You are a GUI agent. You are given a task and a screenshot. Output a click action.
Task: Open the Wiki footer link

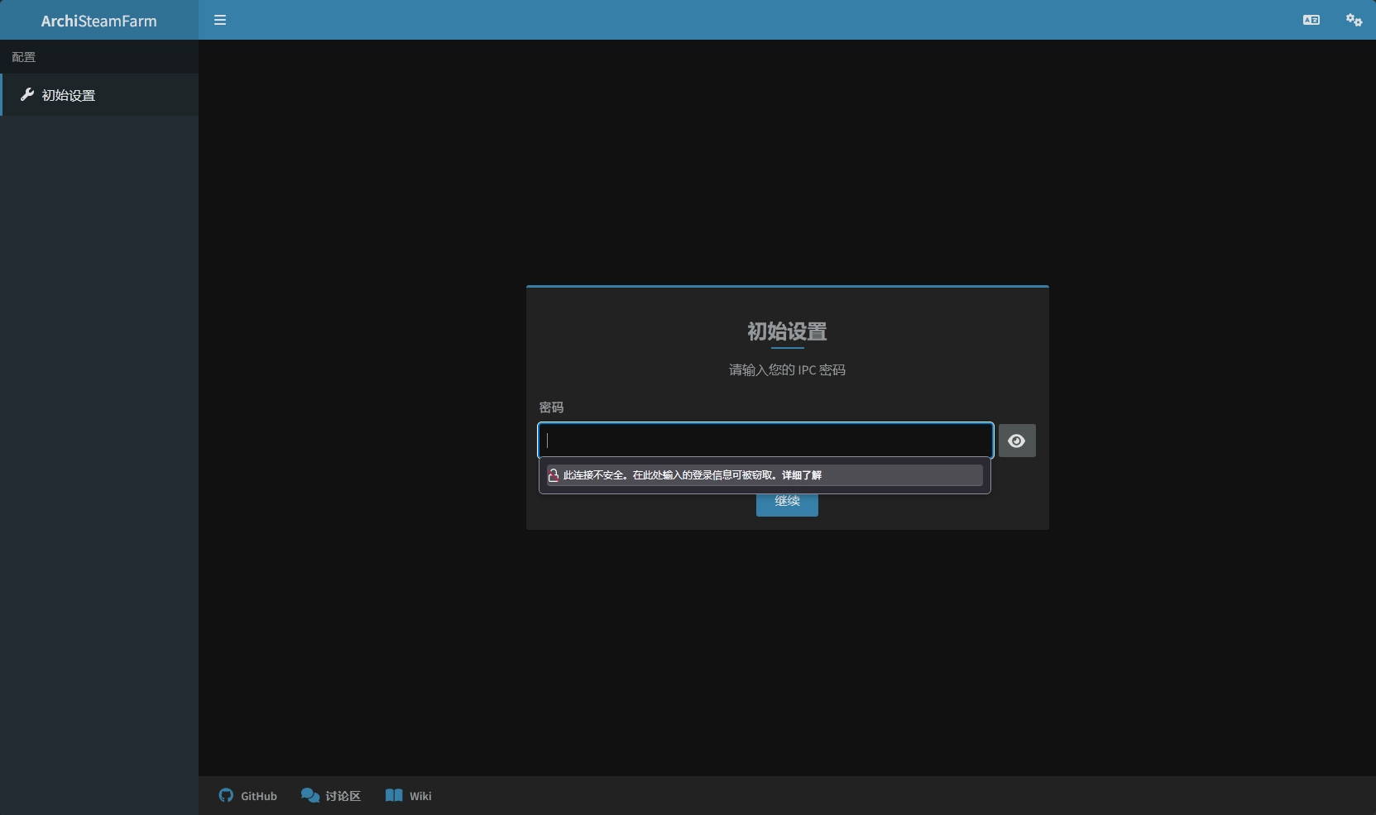coord(409,796)
